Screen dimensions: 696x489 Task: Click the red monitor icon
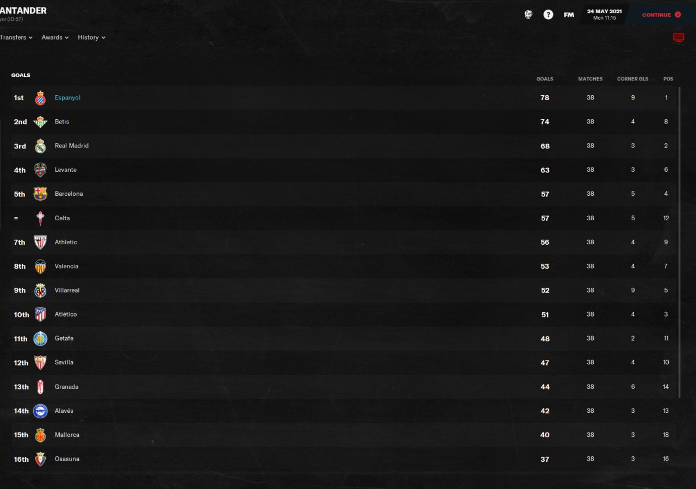678,38
